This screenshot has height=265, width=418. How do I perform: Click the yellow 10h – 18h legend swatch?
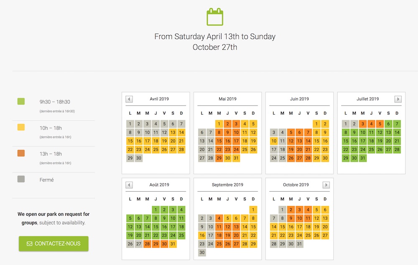21,127
